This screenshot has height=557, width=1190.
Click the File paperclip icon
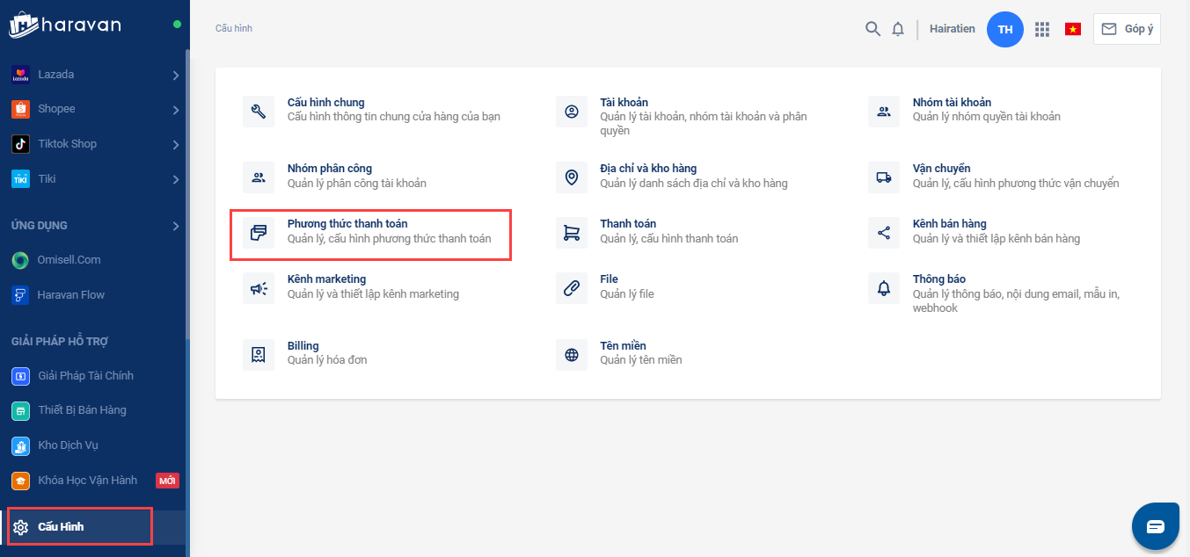coord(572,287)
